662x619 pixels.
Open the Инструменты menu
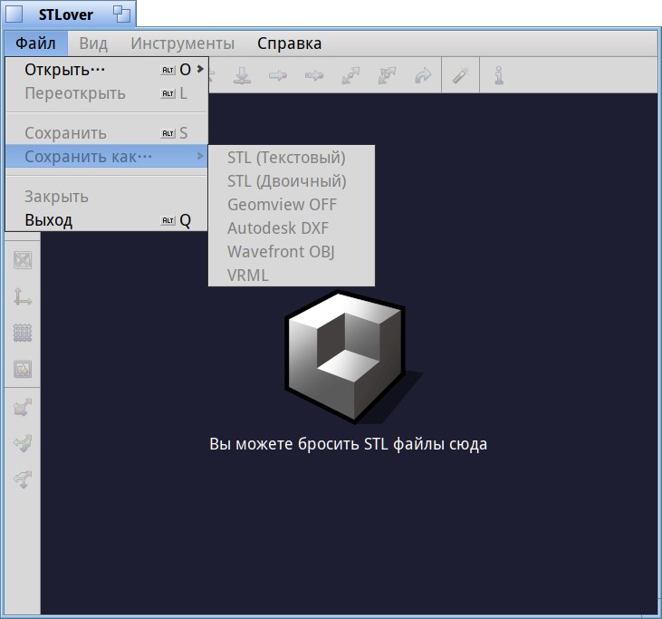point(182,44)
